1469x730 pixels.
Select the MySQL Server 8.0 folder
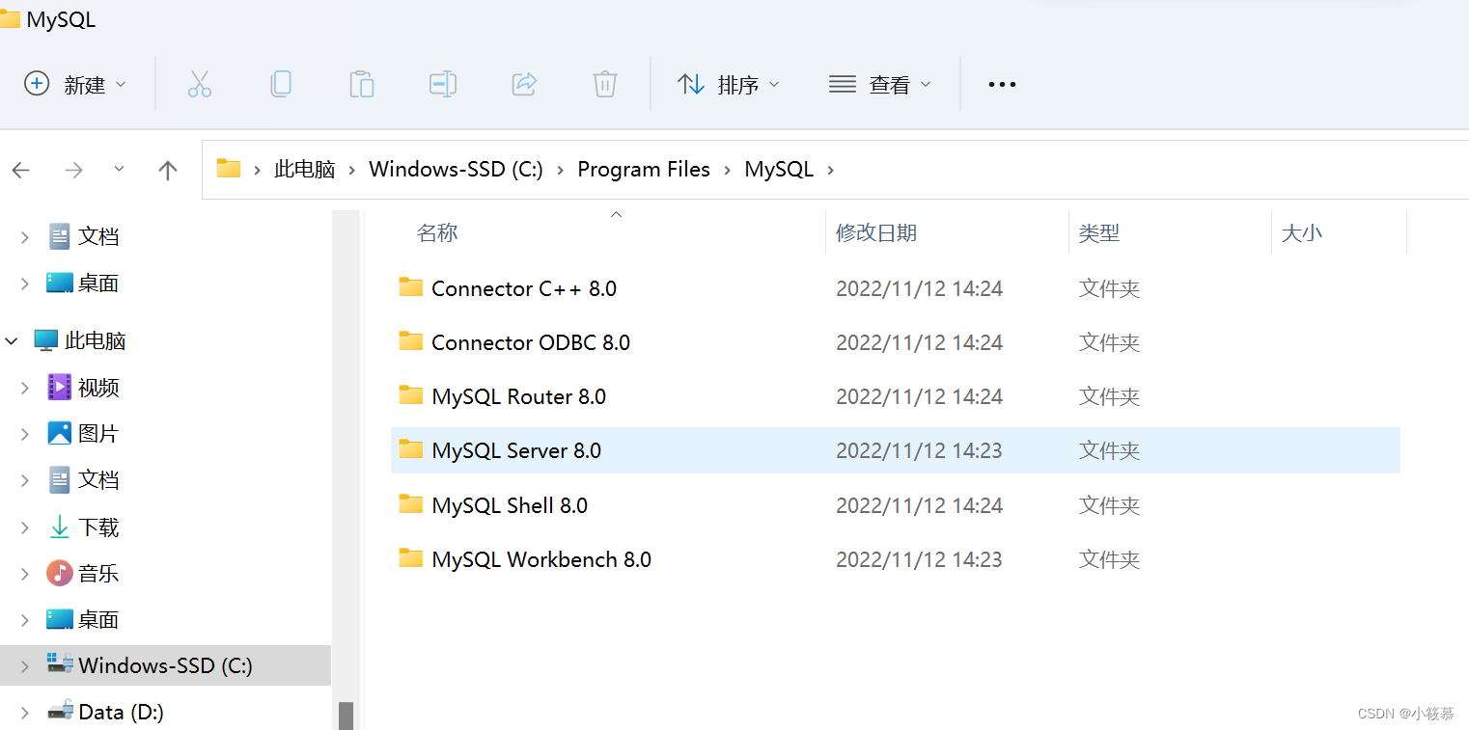point(896,450)
